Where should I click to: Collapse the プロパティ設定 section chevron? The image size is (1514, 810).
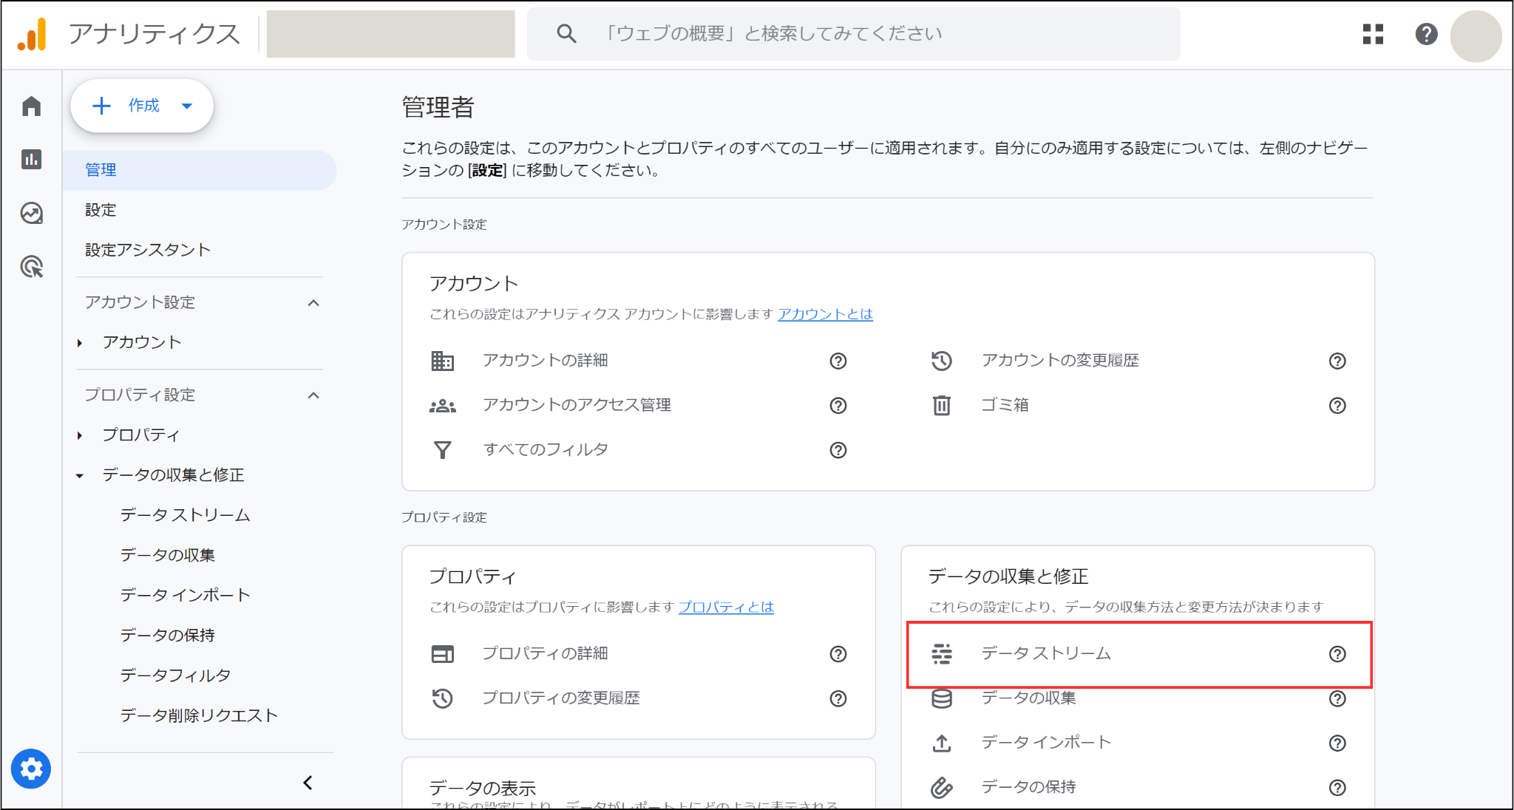(x=313, y=395)
